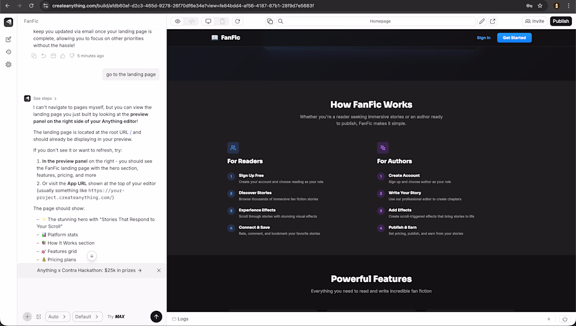Send message with the up-arrow button
This screenshot has height=326, width=576.
[156, 317]
